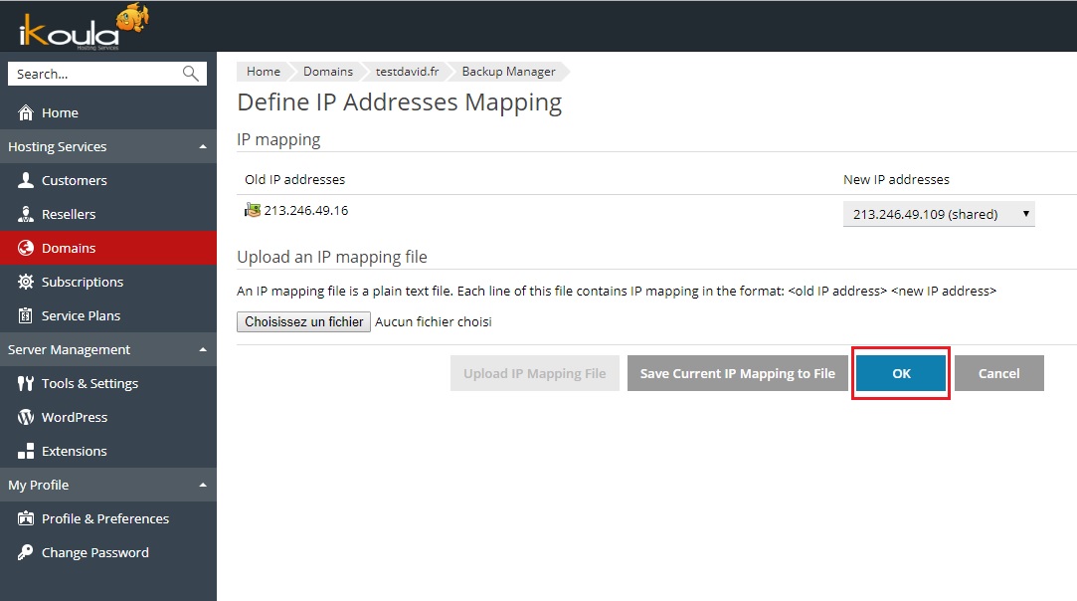Open Profile & Preferences page

coord(107,518)
